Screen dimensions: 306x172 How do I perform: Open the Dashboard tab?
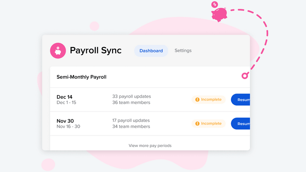pos(151,51)
